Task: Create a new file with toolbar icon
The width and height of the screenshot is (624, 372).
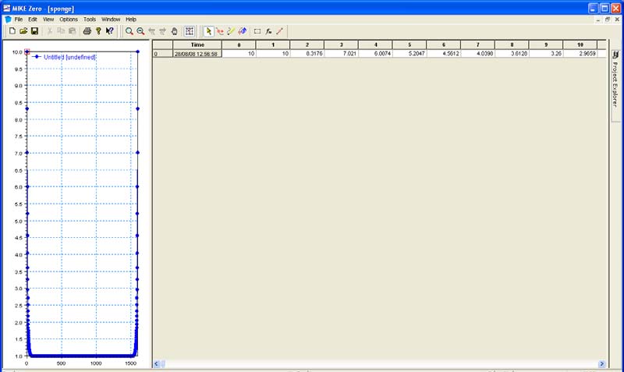Action: point(12,31)
